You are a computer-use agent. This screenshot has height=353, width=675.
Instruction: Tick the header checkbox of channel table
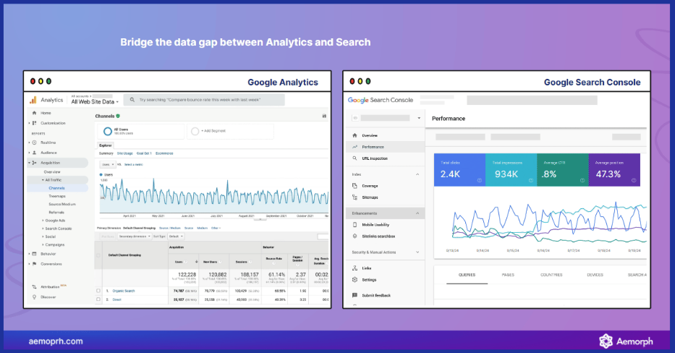click(x=98, y=255)
